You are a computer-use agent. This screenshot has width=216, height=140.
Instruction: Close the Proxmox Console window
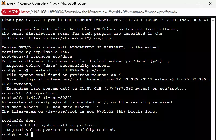pyautogui.click(x=210, y=3)
